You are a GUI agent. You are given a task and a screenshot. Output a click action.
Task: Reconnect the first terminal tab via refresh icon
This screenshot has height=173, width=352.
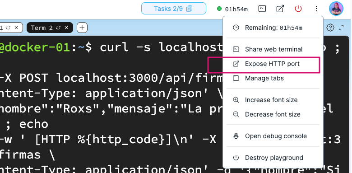(8, 28)
